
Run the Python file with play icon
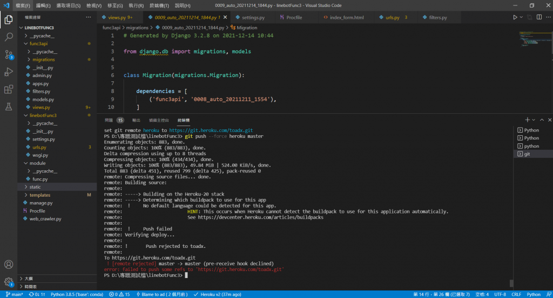tap(515, 17)
